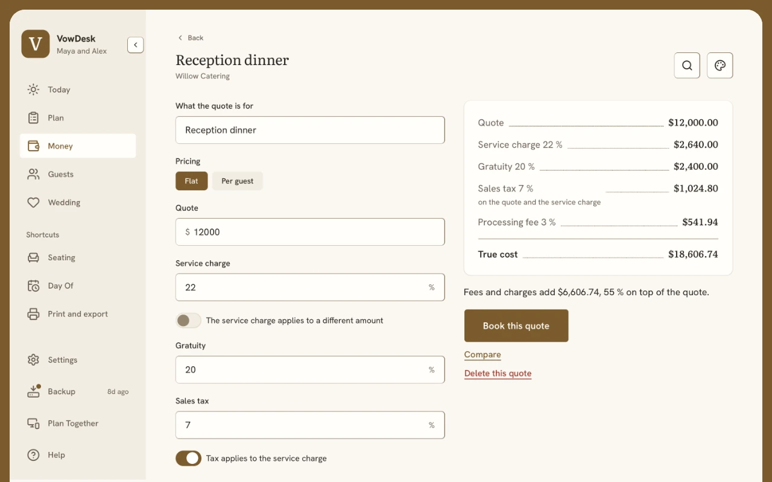
Task: Click the Today sun icon
Action: pos(34,90)
